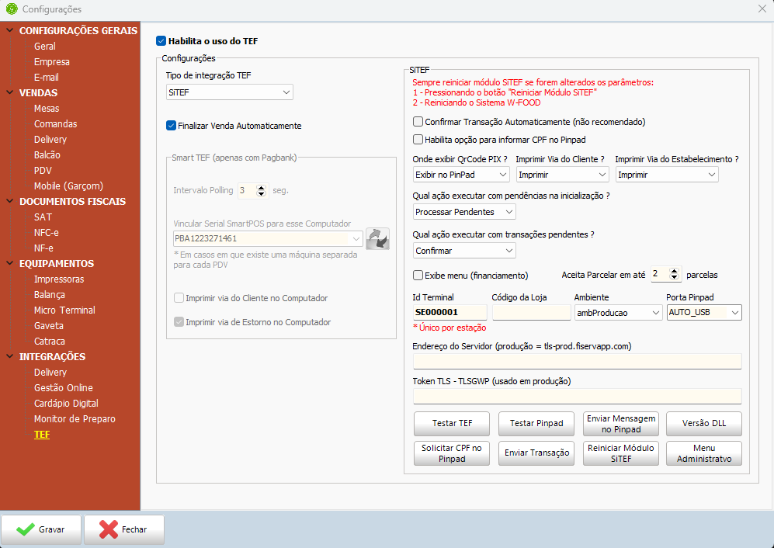Open the Ambiente ambProducao dropdown
Viewport: 774px width, 548px height.
click(618, 313)
